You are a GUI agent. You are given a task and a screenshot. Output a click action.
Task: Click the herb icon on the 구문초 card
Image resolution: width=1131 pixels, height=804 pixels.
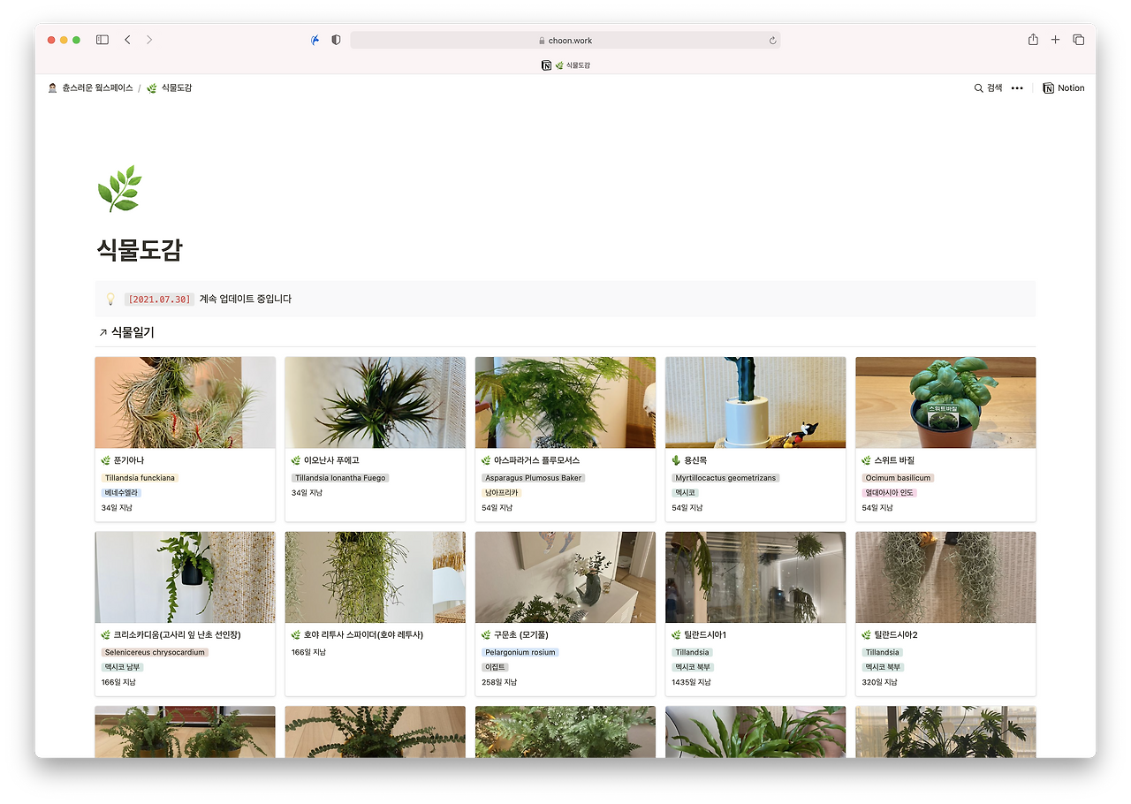point(486,635)
